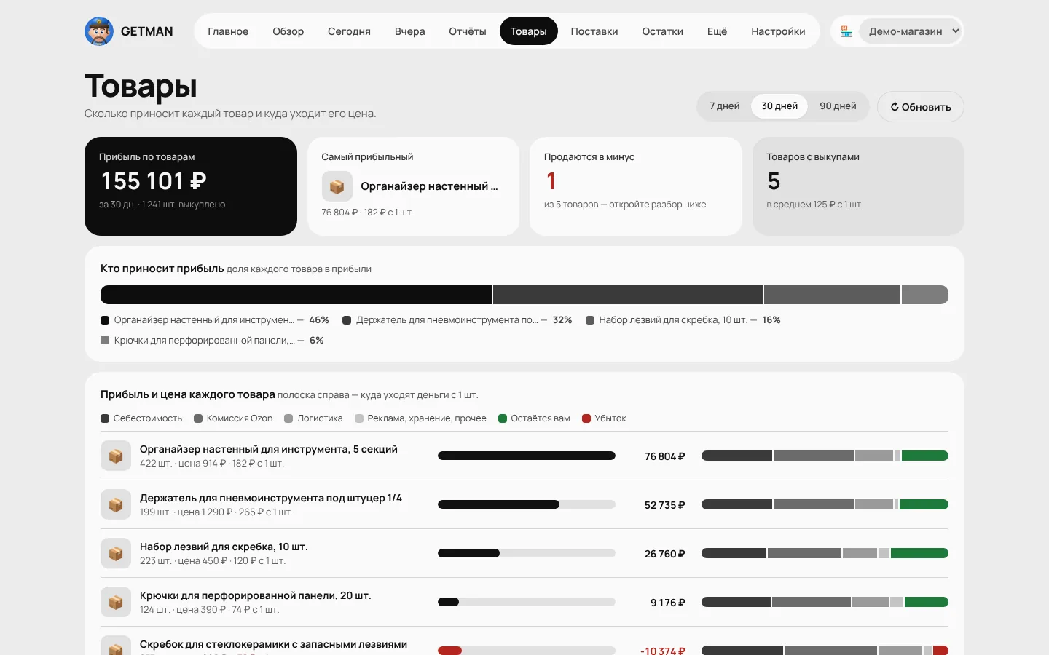Click the Комиссия Ozon legend swatch

198,418
